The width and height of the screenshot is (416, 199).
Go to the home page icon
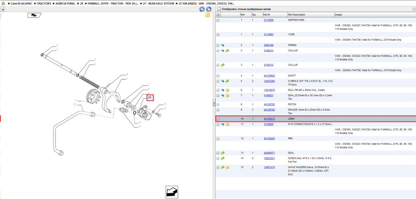pyautogui.click(x=2, y=3)
